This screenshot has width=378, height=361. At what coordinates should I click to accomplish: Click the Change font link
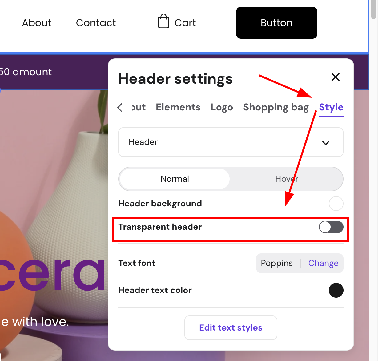coord(323,263)
